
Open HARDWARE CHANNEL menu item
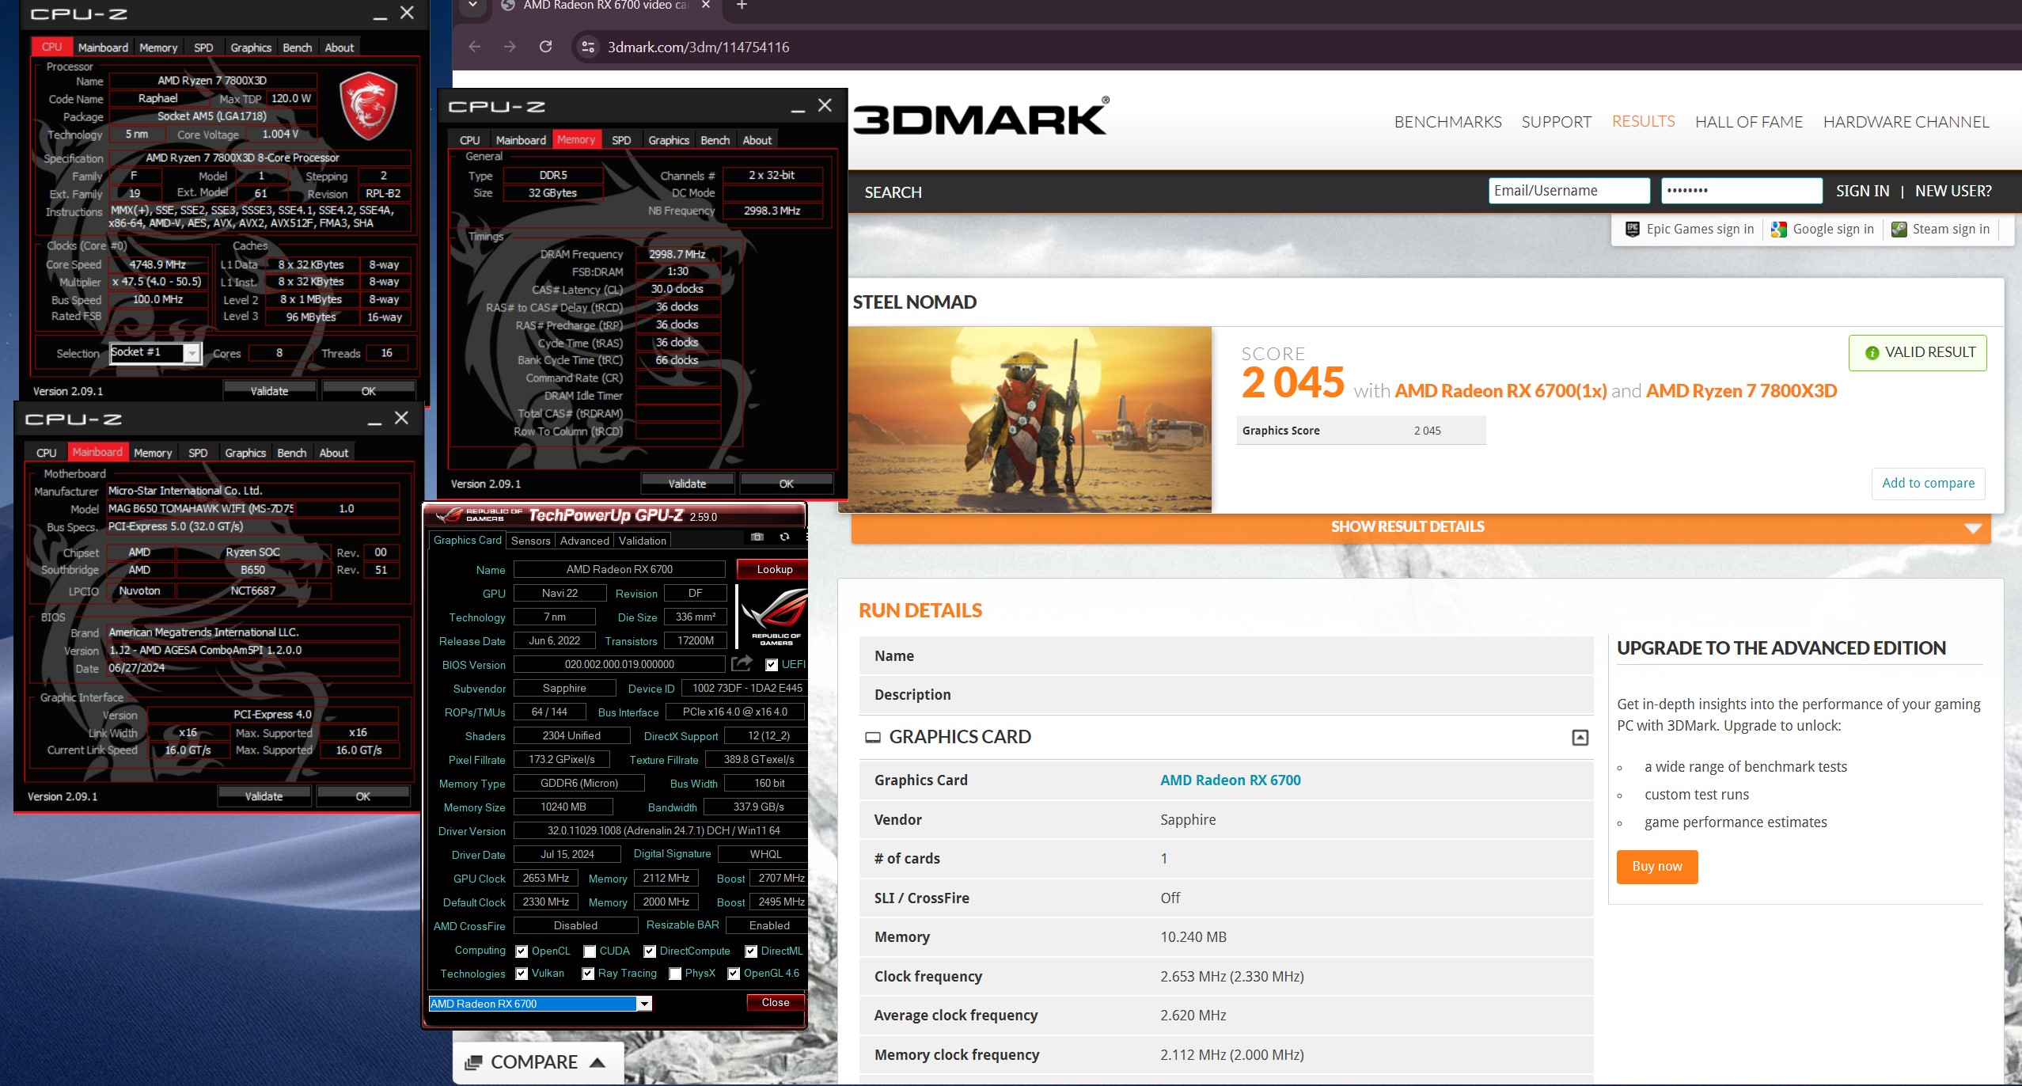pyautogui.click(x=1906, y=122)
